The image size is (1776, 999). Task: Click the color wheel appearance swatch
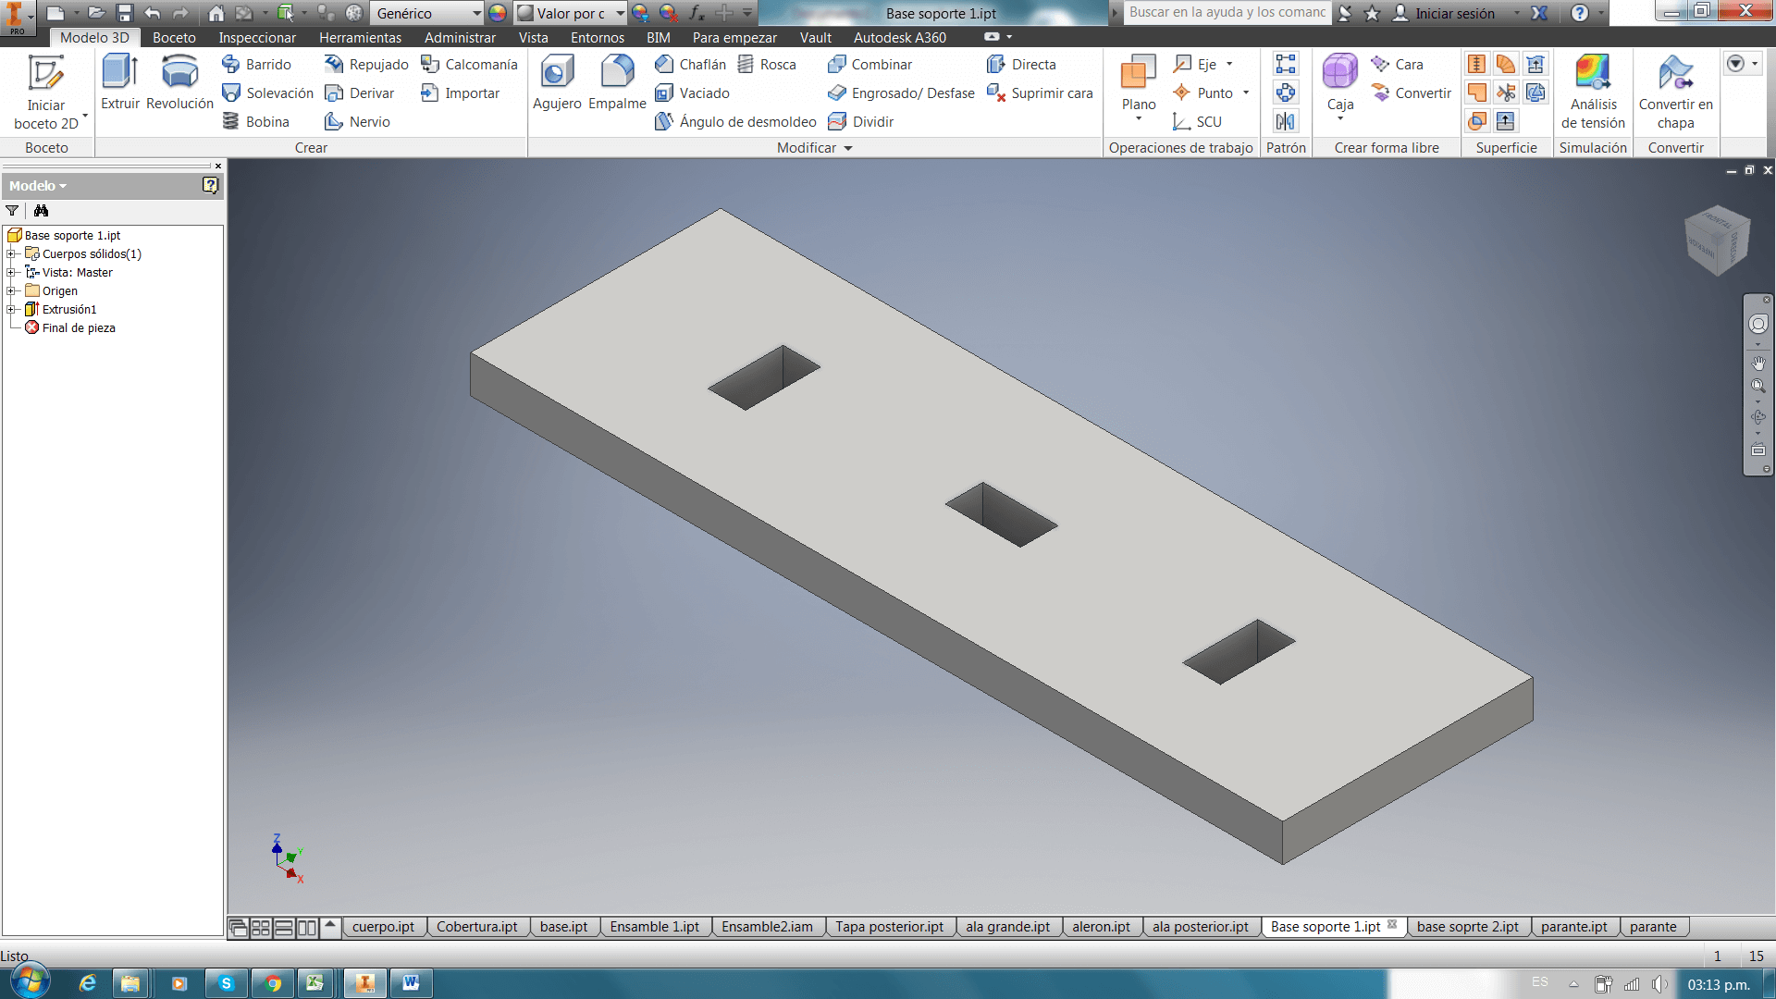pyautogui.click(x=498, y=13)
